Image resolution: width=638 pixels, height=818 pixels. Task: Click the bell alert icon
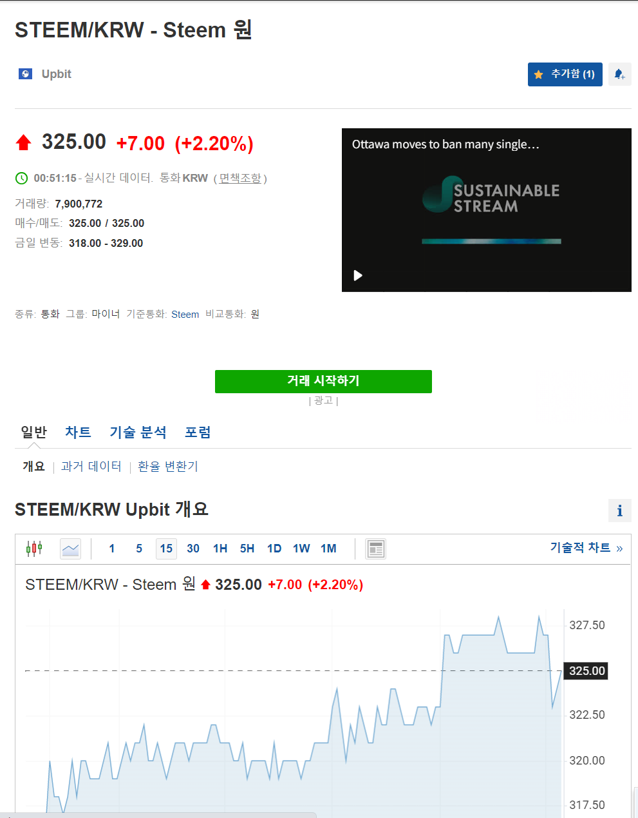619,74
